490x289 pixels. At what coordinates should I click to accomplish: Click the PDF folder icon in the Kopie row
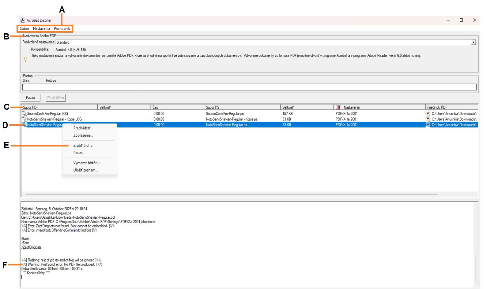[428, 119]
